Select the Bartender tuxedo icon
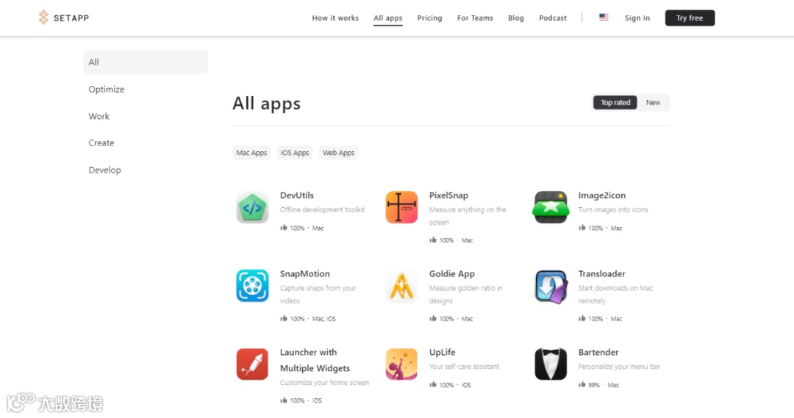 pyautogui.click(x=551, y=364)
